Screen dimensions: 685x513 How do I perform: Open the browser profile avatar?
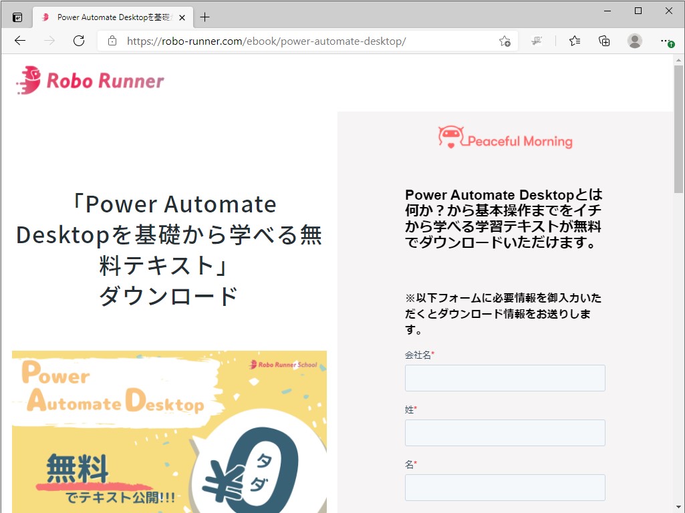click(x=634, y=41)
